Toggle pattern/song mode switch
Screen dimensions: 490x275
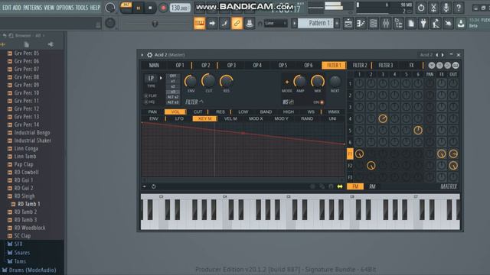[x=126, y=8]
